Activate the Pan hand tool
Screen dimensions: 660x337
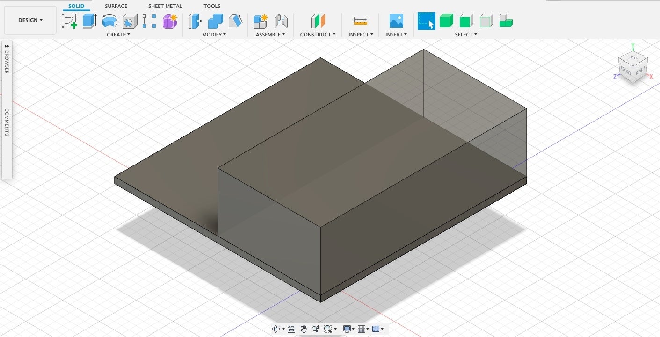pos(304,329)
